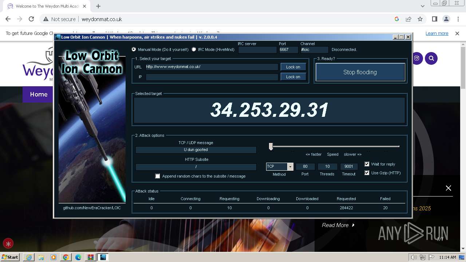Close the website news banner with X
466x262 pixels.
click(x=449, y=188)
